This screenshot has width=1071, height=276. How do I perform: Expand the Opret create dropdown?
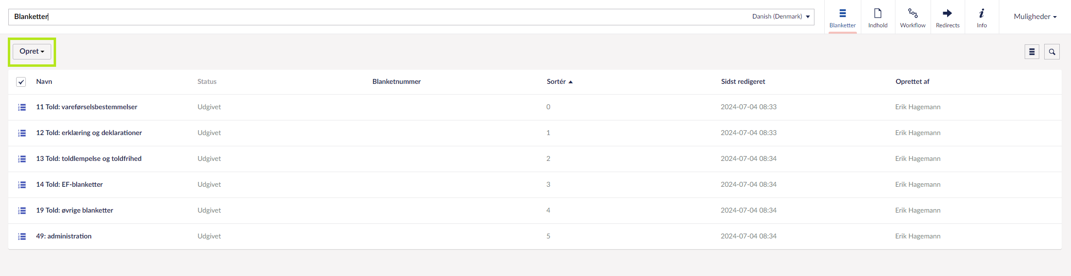pyautogui.click(x=32, y=51)
